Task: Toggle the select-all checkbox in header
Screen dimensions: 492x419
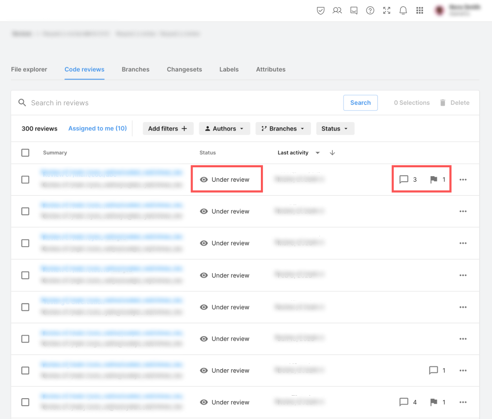Action: coord(25,153)
